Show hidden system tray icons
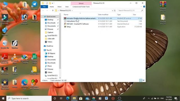Screen dimensions: 180x101 149,98
